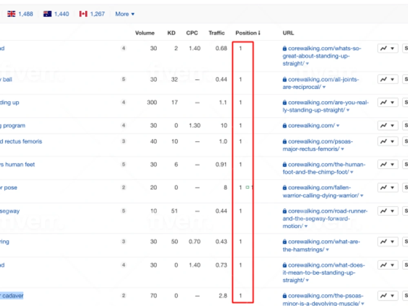Open psoas-major-rectus-femoris URL link
The image size is (408, 306).
(x=318, y=145)
